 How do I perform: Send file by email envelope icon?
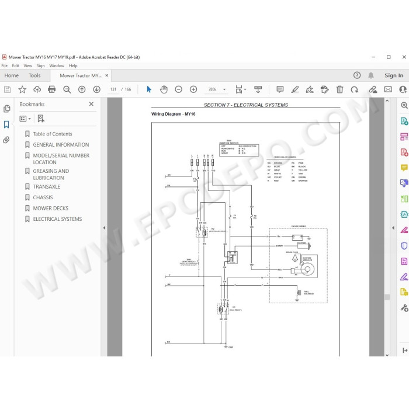point(388,89)
